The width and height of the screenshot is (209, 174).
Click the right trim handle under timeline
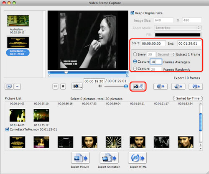pos(127,76)
